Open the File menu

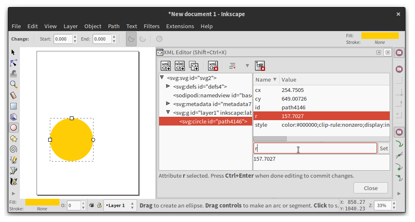16,27
